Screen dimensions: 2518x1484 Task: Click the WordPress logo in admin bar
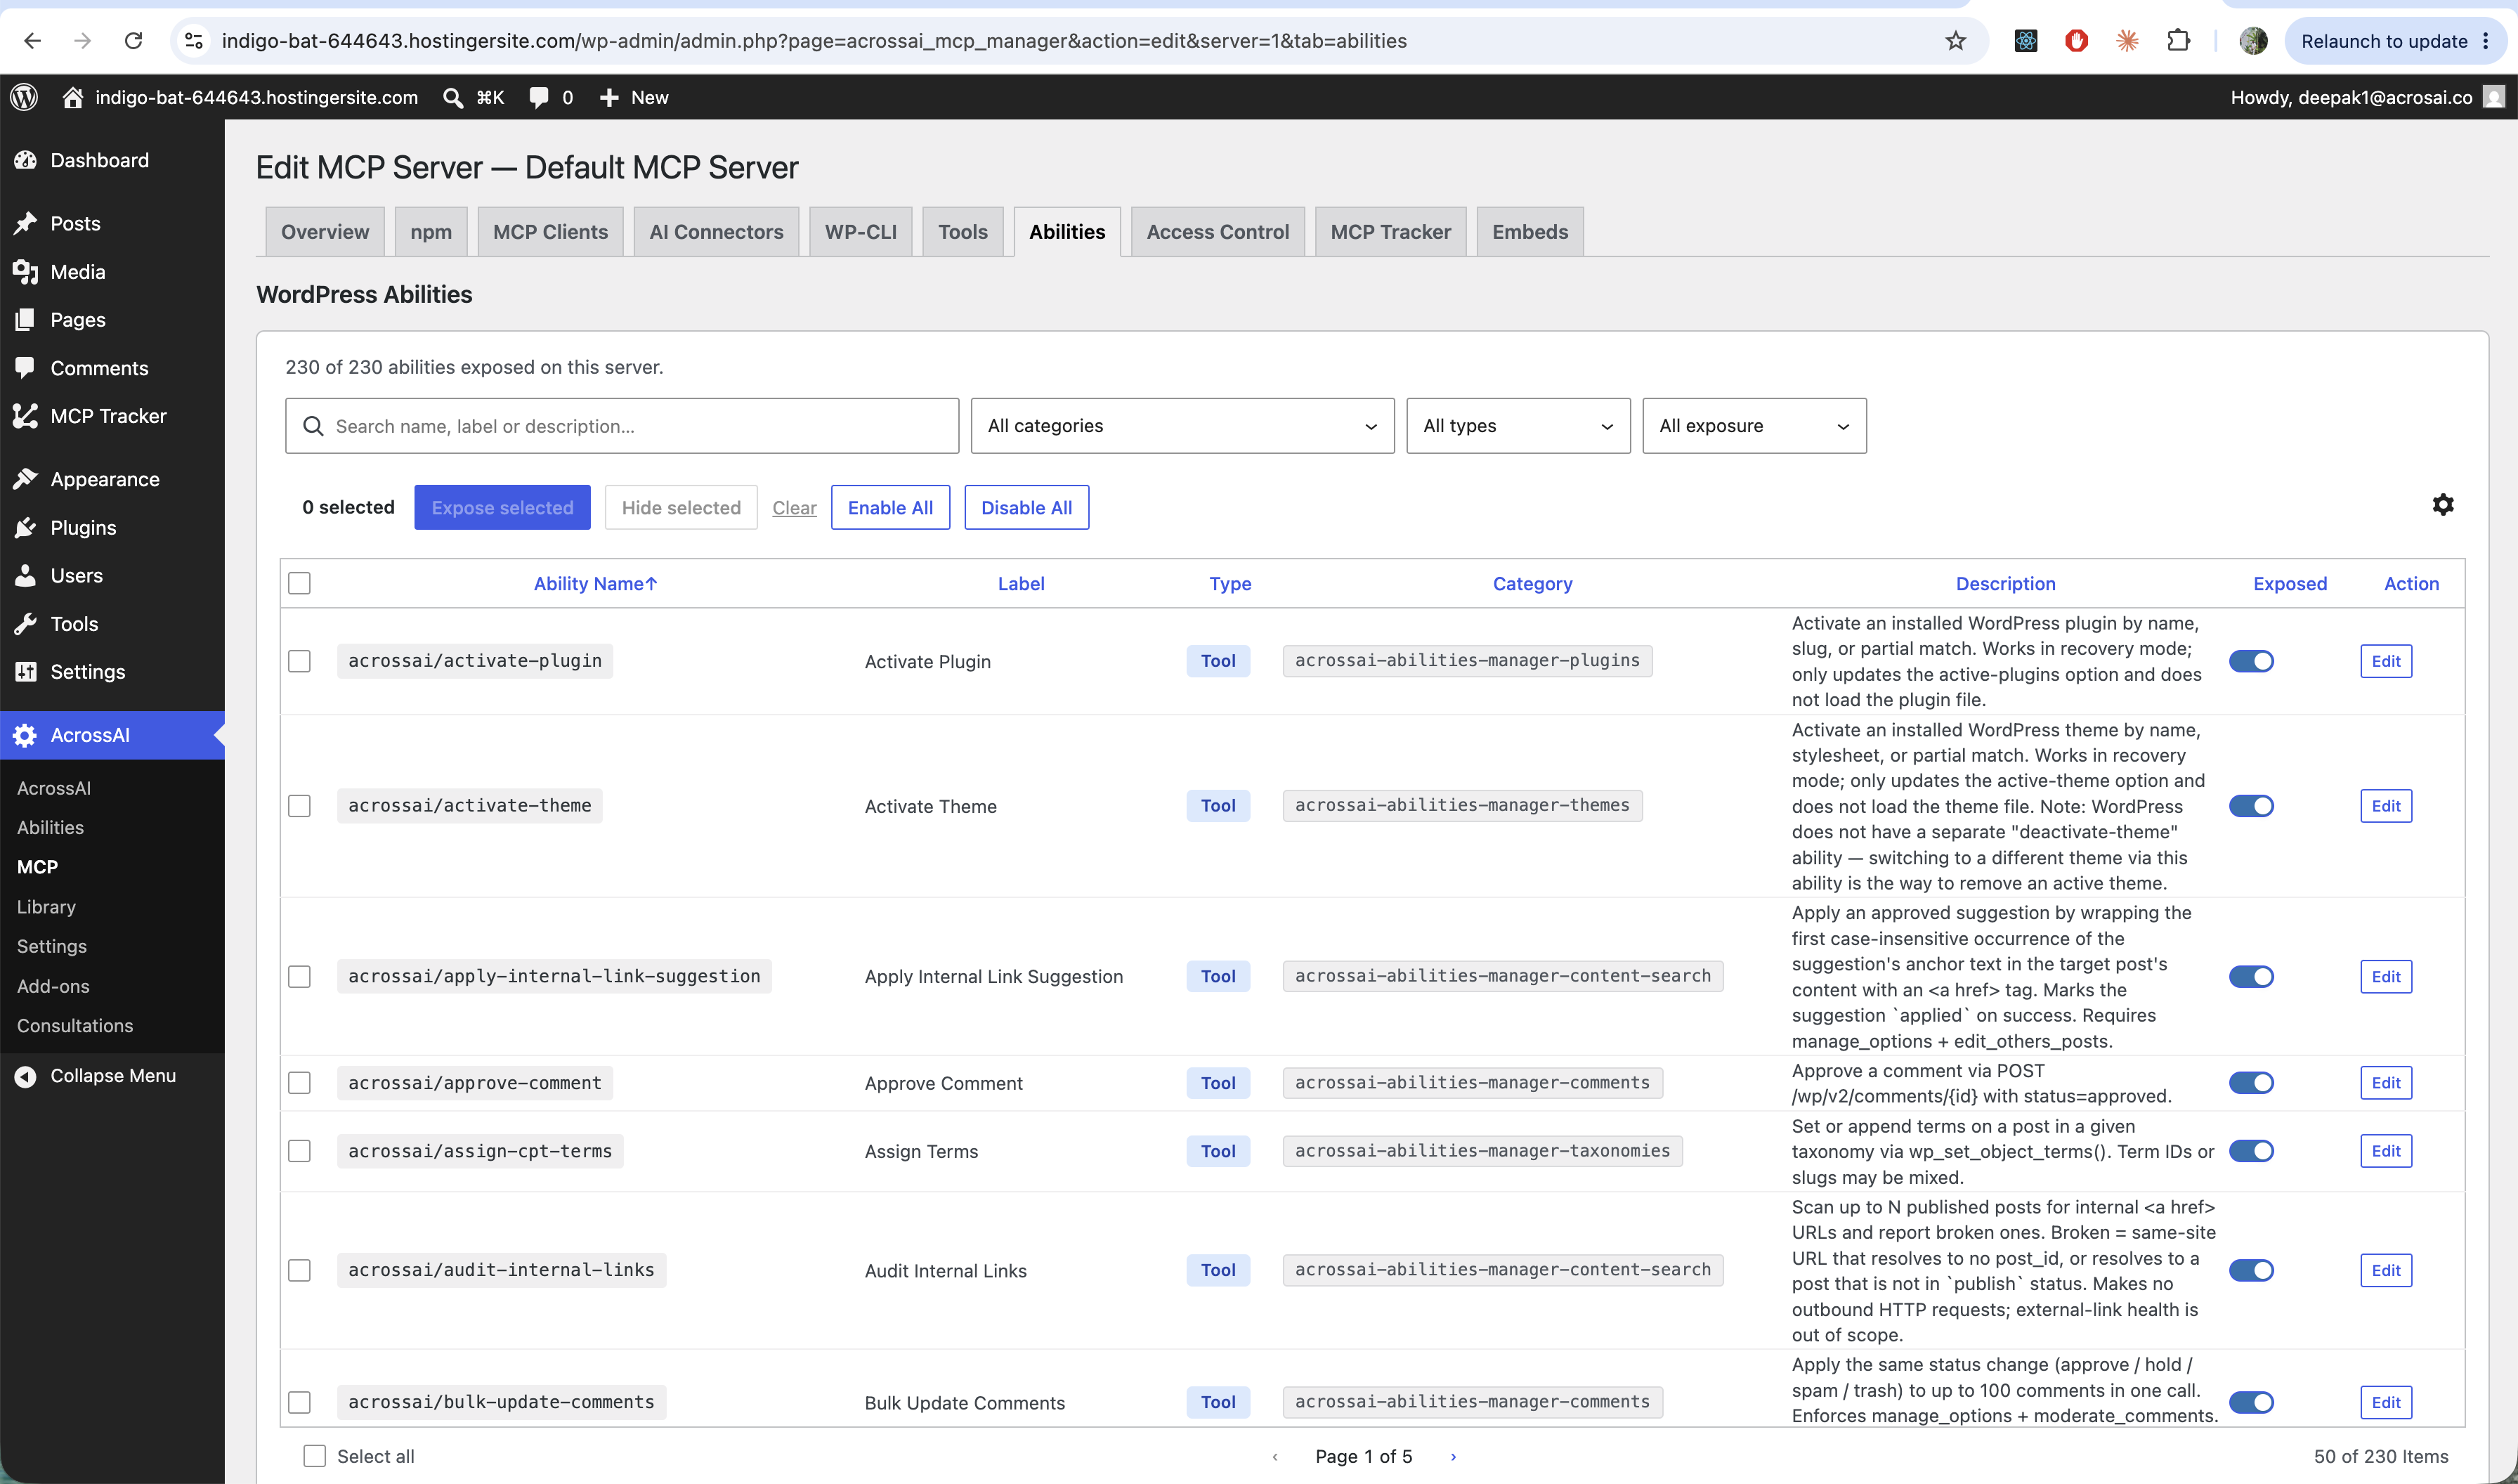coord(24,97)
